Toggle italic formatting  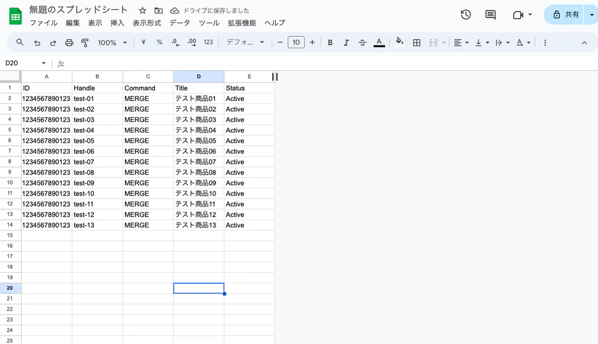[346, 43]
